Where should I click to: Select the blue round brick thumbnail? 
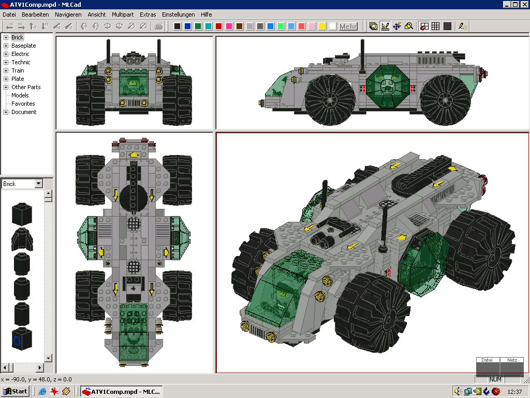tap(21, 339)
